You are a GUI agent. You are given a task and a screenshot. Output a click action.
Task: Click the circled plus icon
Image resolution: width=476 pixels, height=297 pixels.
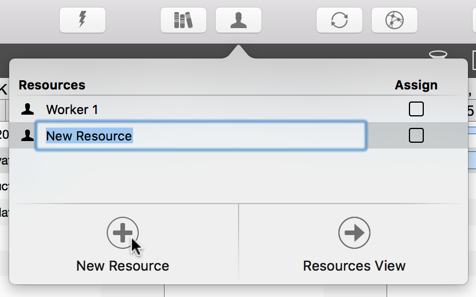(123, 232)
